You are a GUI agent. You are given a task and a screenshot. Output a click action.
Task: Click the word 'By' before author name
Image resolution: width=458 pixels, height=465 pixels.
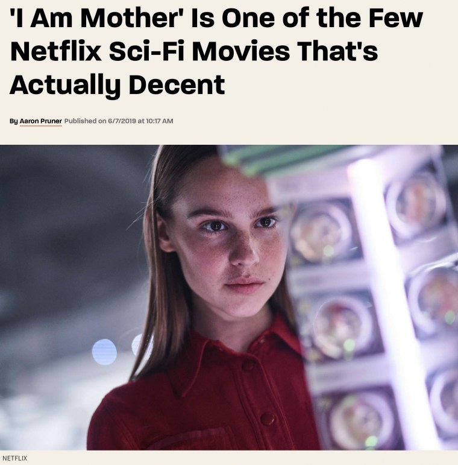pyautogui.click(x=14, y=121)
